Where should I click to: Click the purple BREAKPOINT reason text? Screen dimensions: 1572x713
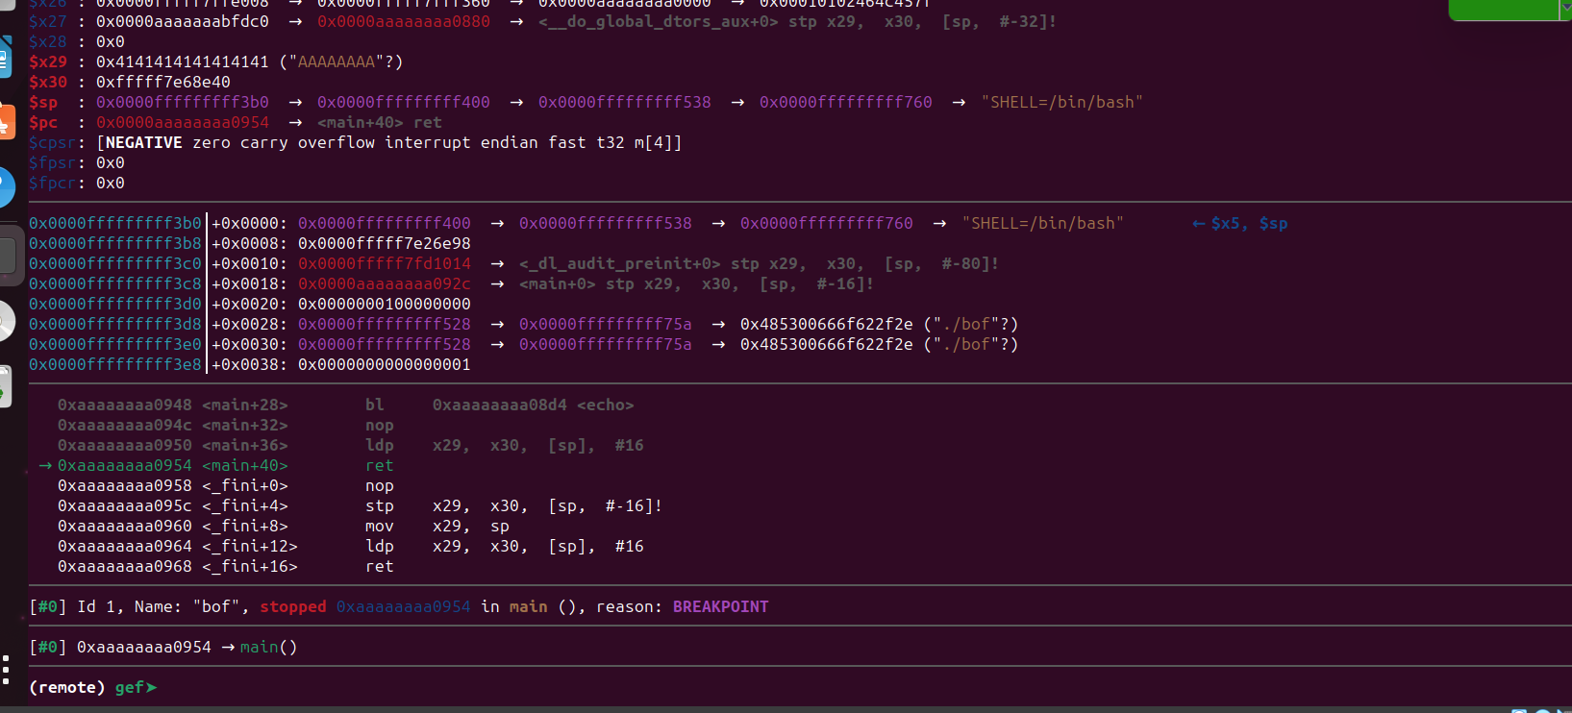720,606
